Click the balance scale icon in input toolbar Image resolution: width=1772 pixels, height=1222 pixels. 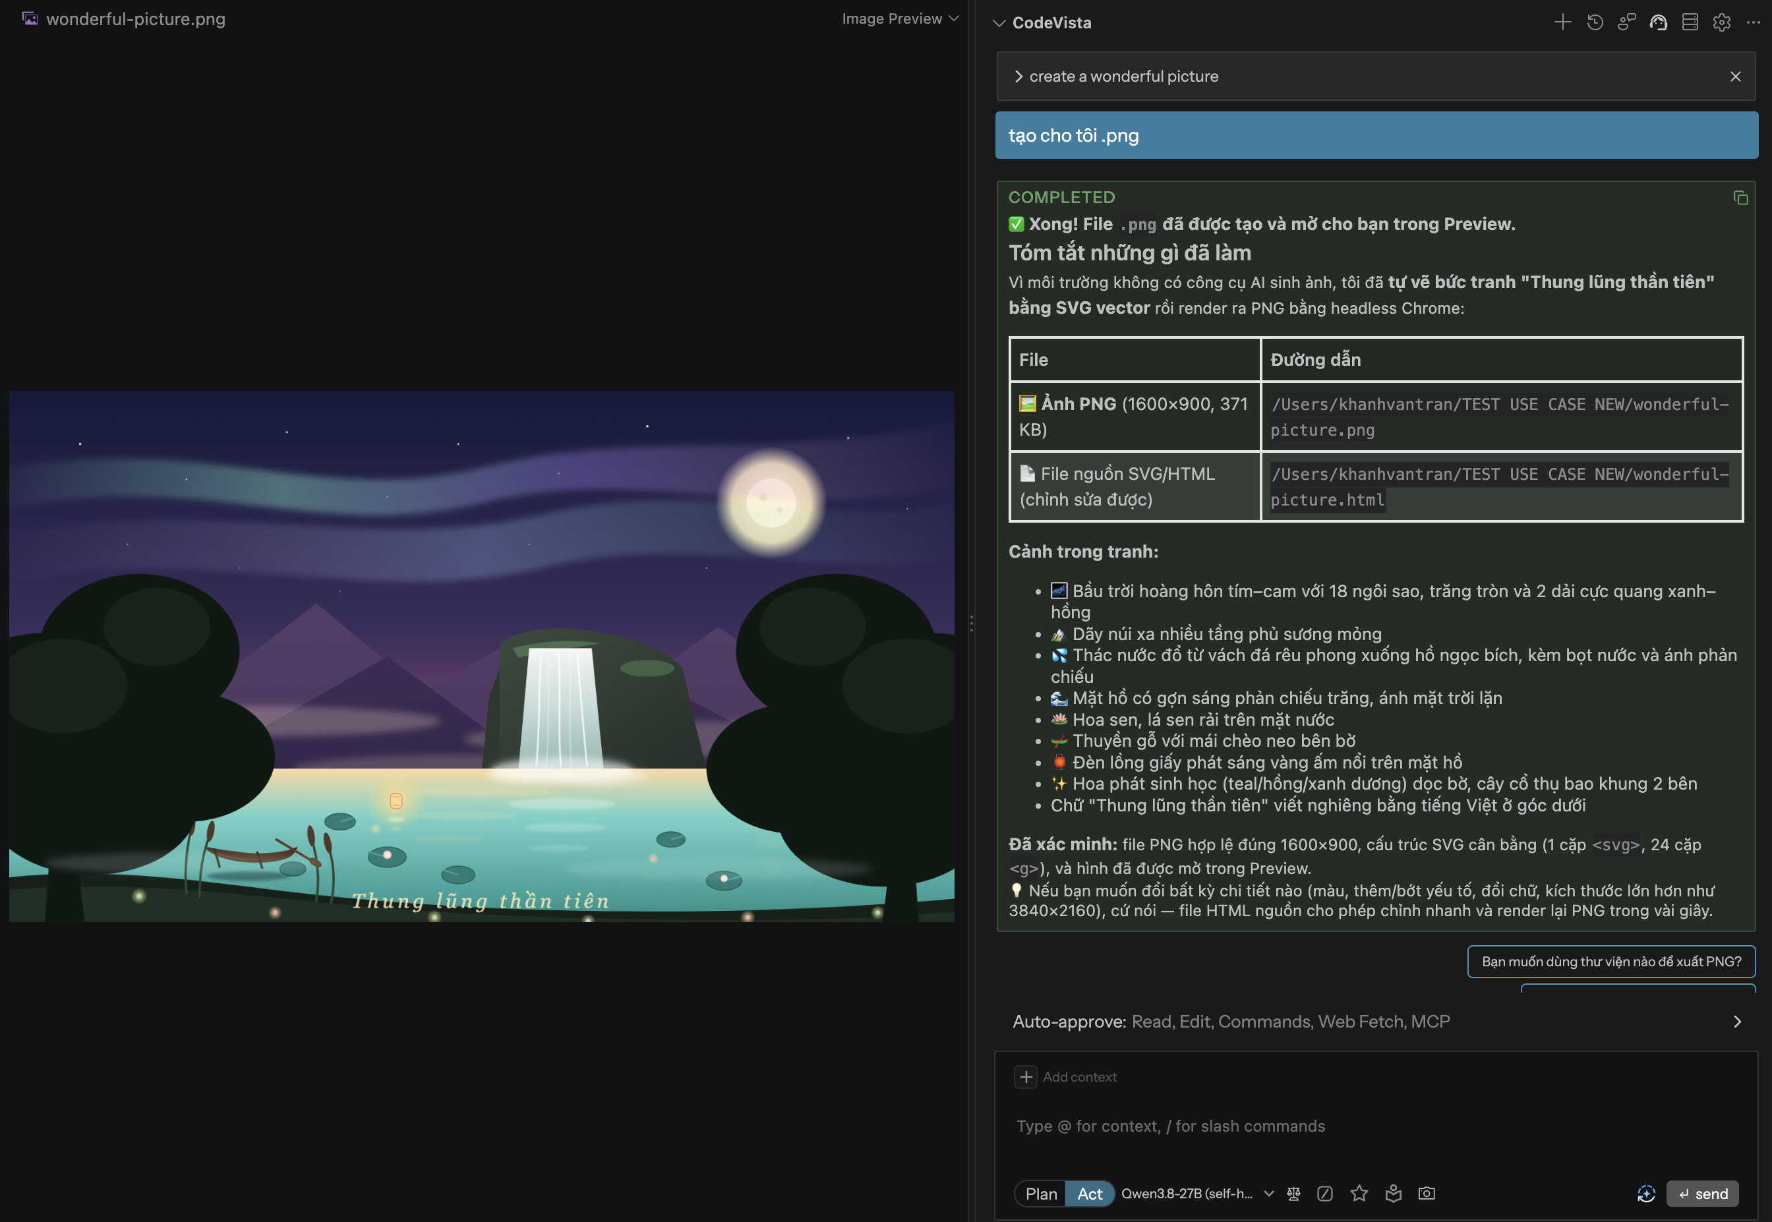[x=1293, y=1193]
